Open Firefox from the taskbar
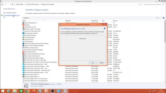The image size is (166, 93). pos(34,91)
